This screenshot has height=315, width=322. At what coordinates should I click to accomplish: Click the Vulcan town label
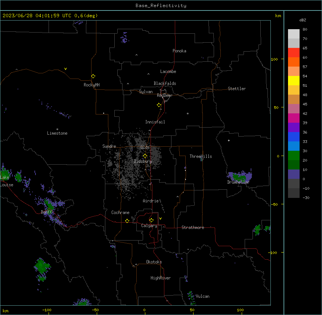[x=202, y=296]
